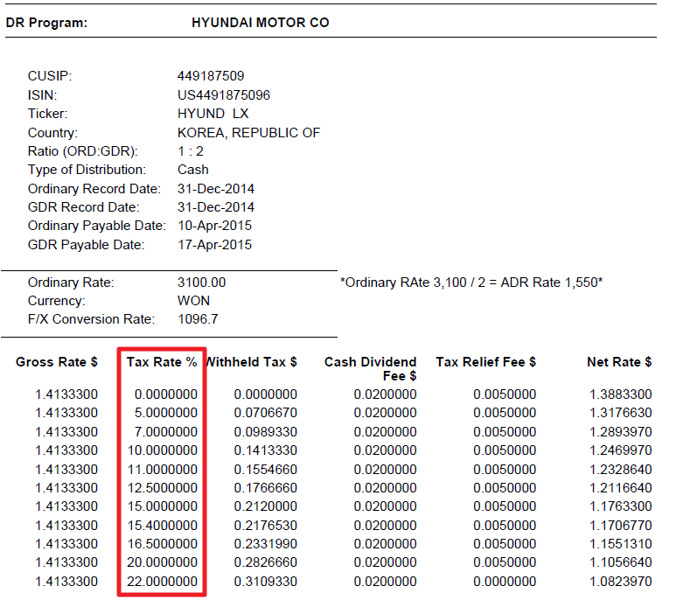Image resolution: width=690 pixels, height=600 pixels.
Task: Click net rate value 1.2116640
Action: click(x=620, y=488)
